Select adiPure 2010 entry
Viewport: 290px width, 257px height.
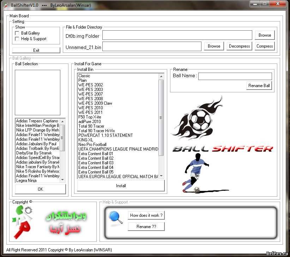pyautogui.click(x=118, y=122)
